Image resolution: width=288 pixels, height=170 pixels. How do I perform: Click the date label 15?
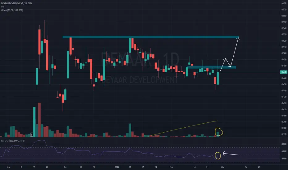34,167
